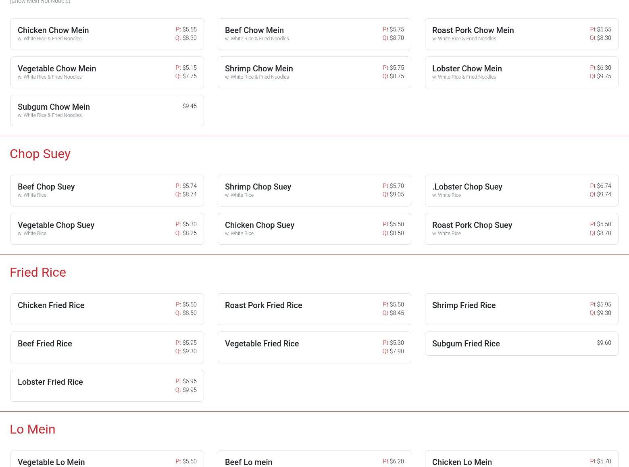The image size is (629, 467).
Task: Select Chicken Chop Suey item
Action: coord(314,229)
